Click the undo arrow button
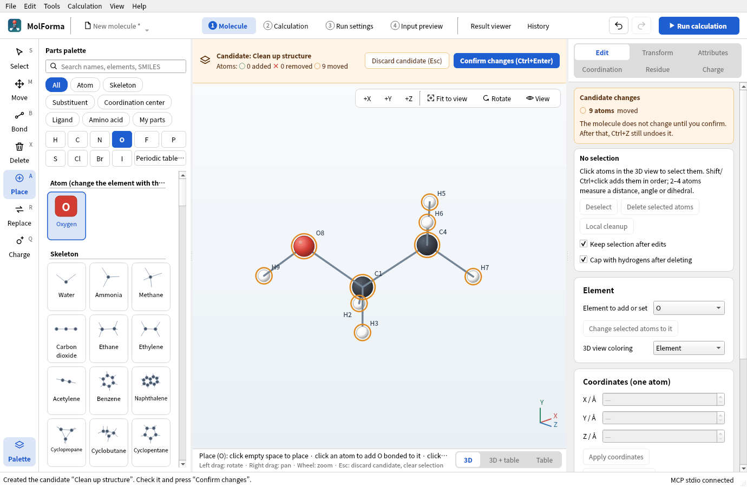This screenshot has width=747, height=487. (619, 25)
